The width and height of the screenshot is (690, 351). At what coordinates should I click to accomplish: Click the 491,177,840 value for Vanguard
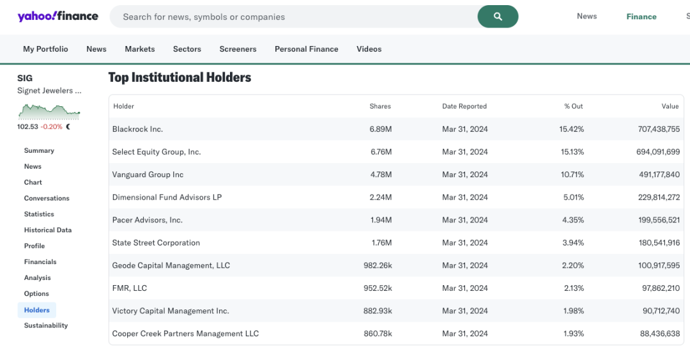click(659, 175)
